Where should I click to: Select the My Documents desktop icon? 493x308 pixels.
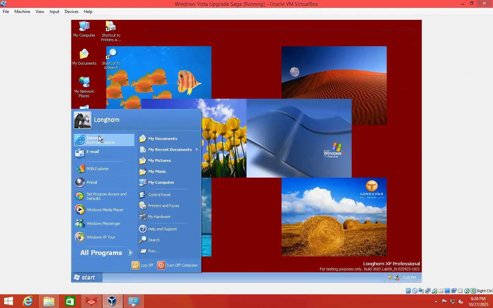(84, 57)
